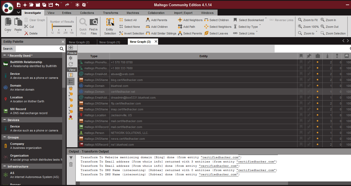Collapse the Recently Used palette group
The height and width of the screenshot is (186, 351).
click(5, 56)
